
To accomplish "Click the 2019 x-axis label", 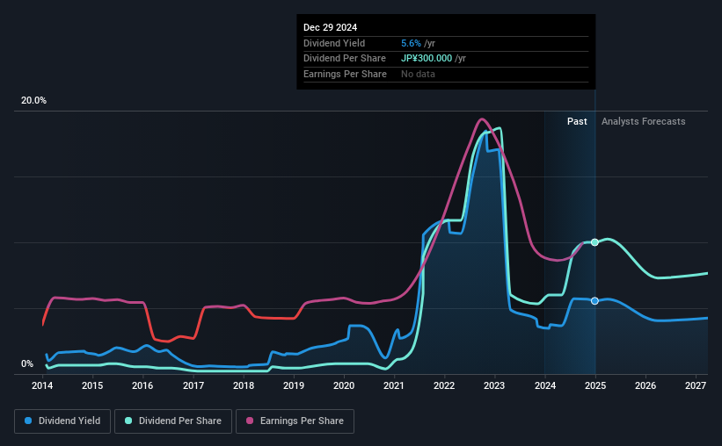I will coord(294,385).
